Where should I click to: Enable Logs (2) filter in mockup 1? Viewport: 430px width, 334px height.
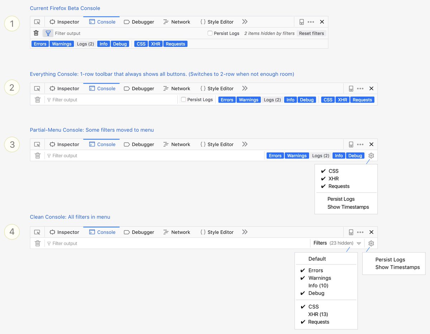point(86,44)
